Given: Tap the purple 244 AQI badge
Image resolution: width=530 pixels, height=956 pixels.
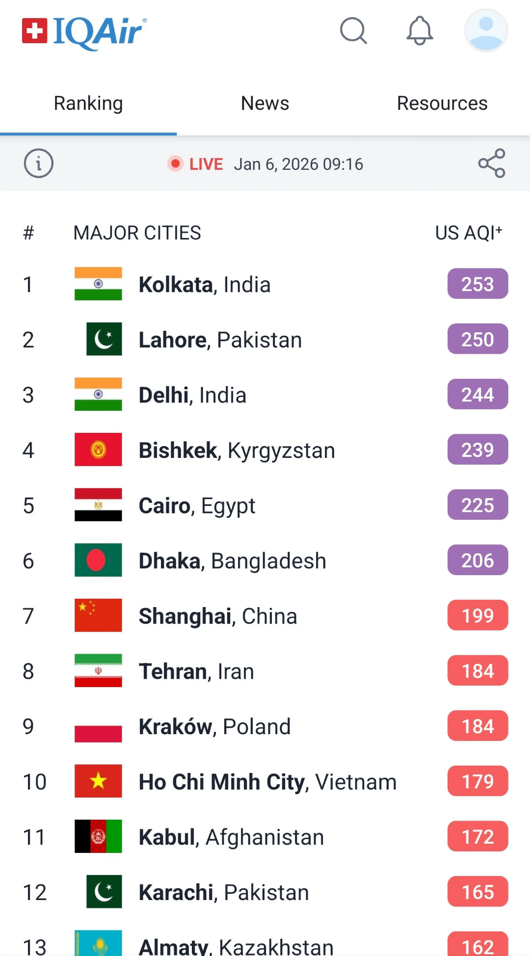Looking at the screenshot, I should [x=477, y=395].
